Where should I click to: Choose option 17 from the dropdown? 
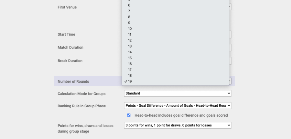[130, 69]
